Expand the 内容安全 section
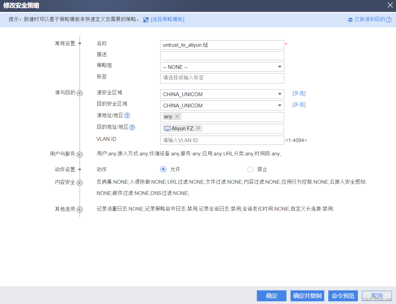 tap(80, 183)
